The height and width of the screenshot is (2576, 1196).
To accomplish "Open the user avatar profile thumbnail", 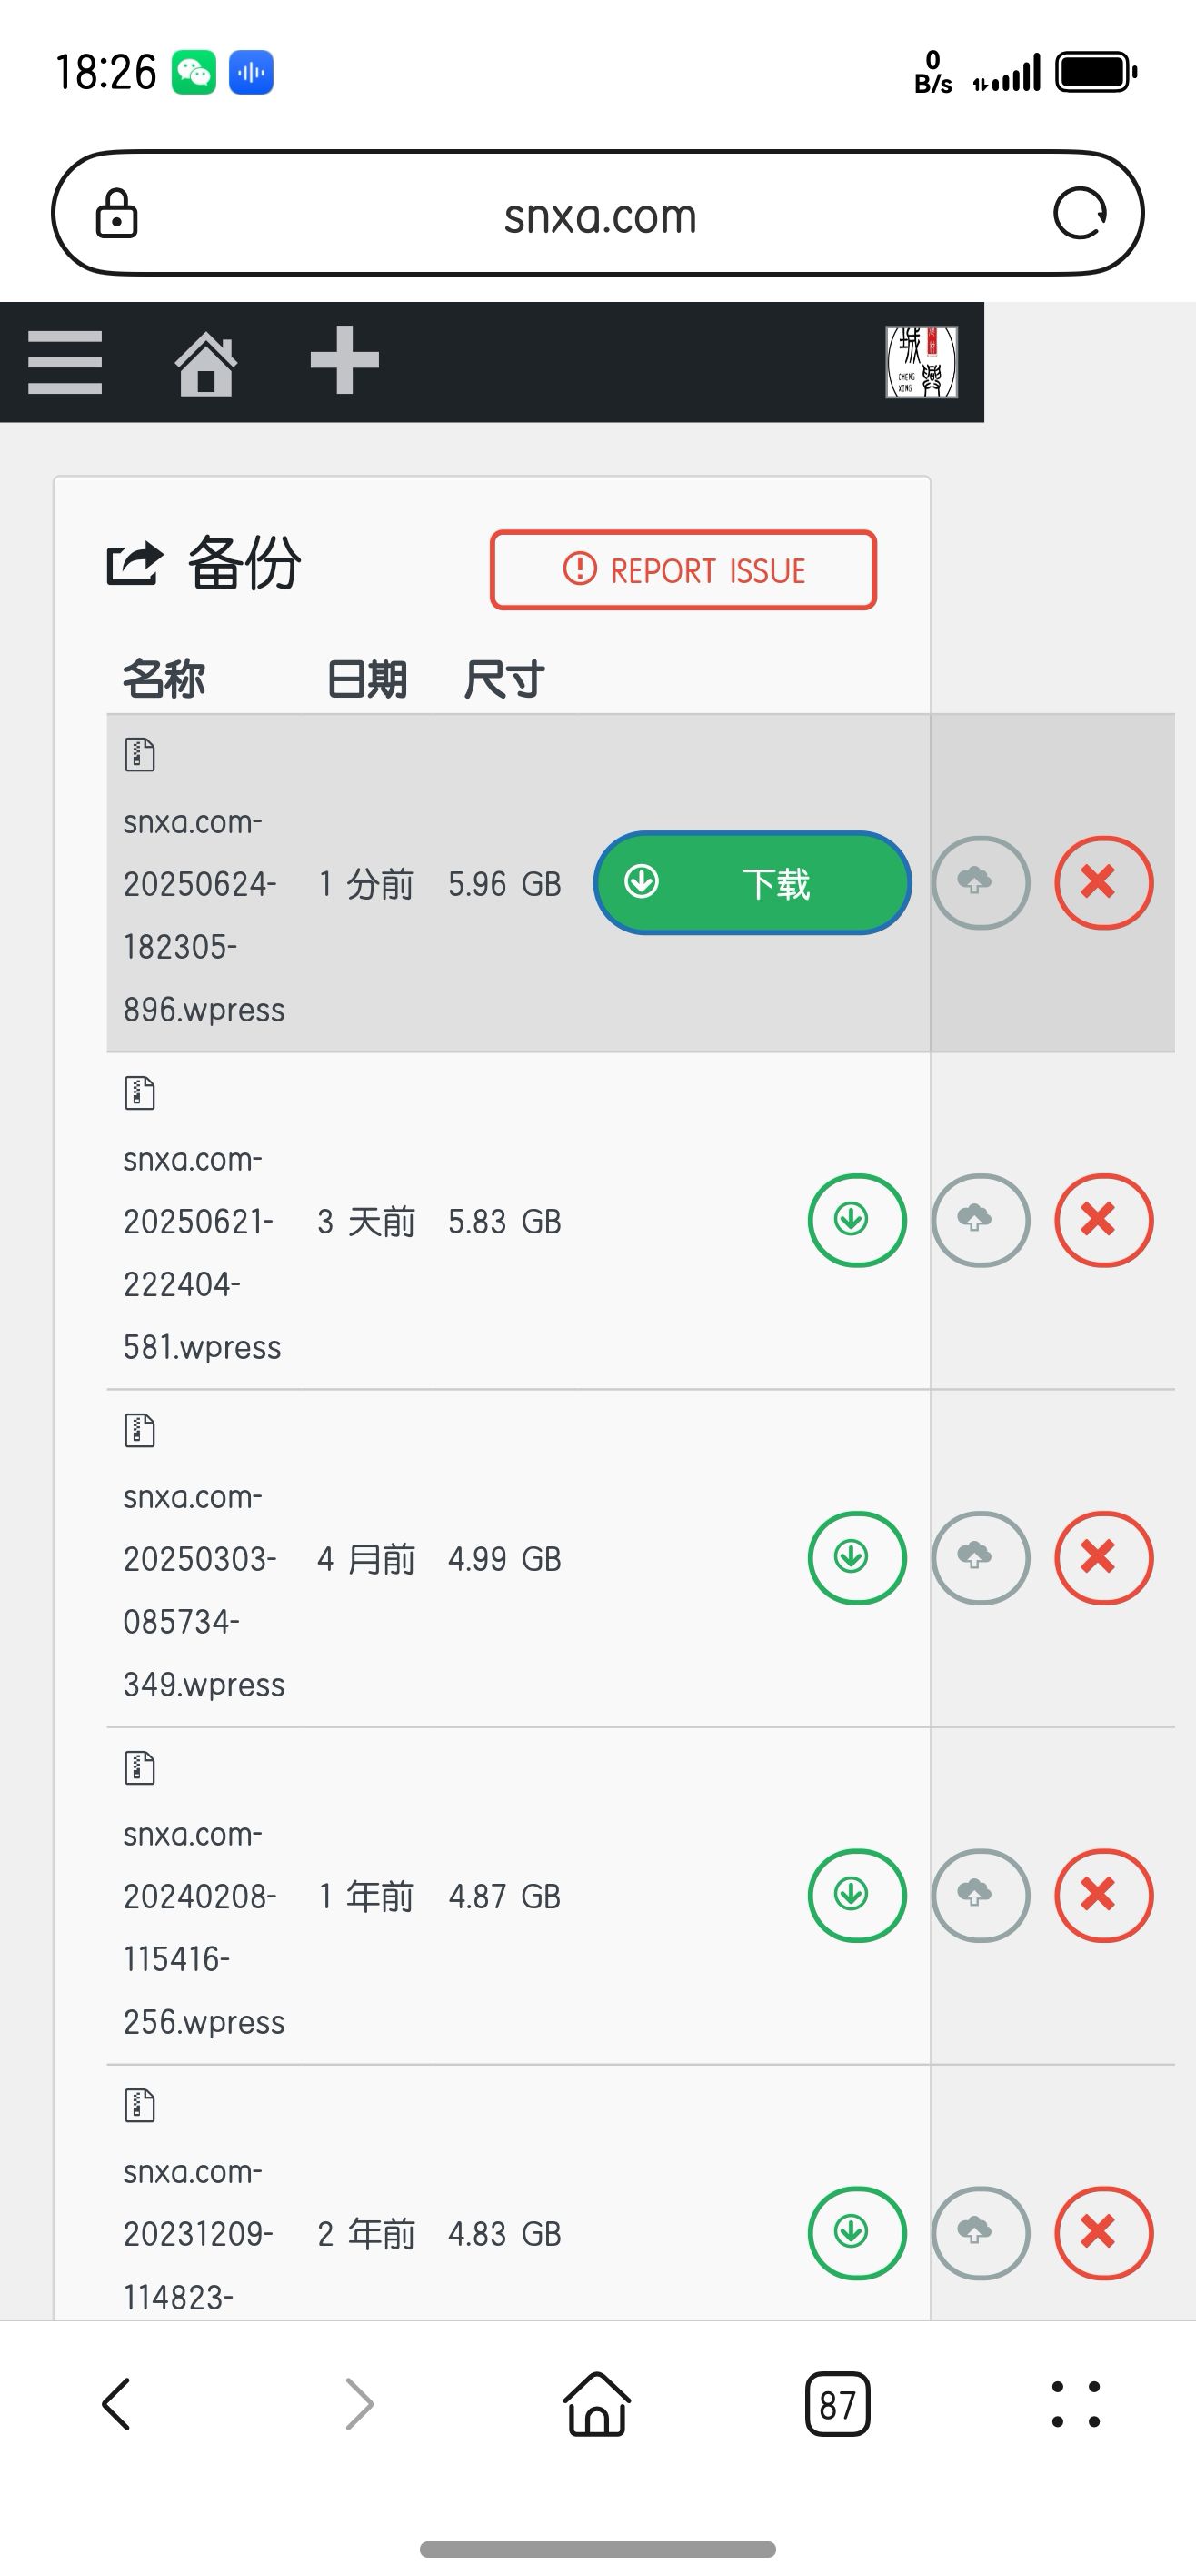I will pyautogui.click(x=922, y=362).
